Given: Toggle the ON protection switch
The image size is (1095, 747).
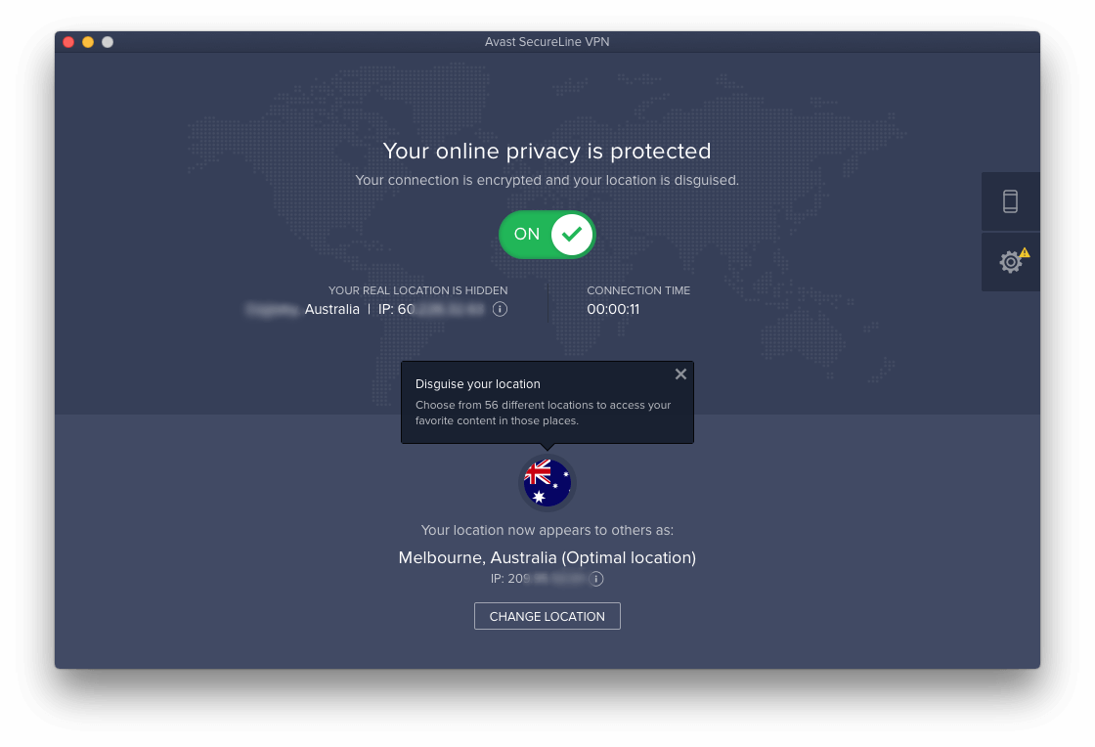Looking at the screenshot, I should point(547,234).
